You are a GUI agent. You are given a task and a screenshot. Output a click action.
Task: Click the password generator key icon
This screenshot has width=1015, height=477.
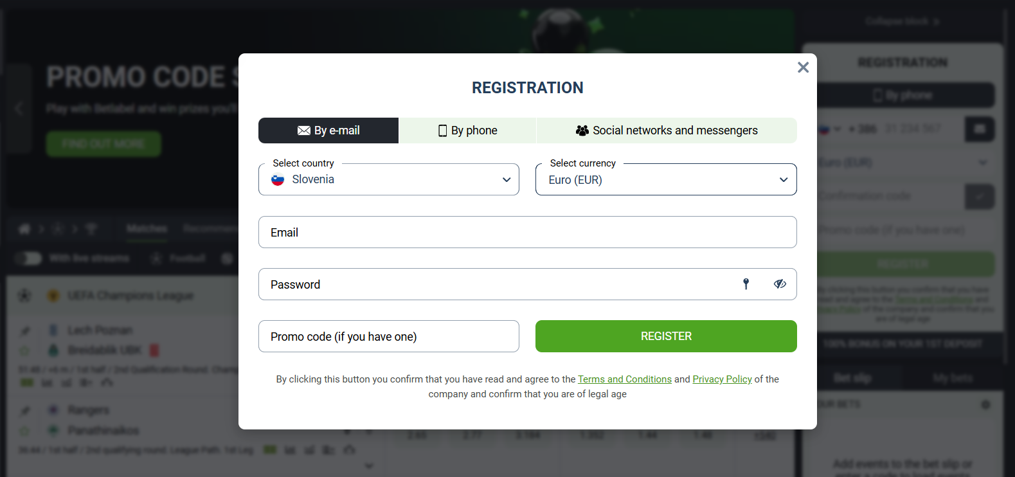pos(746,284)
